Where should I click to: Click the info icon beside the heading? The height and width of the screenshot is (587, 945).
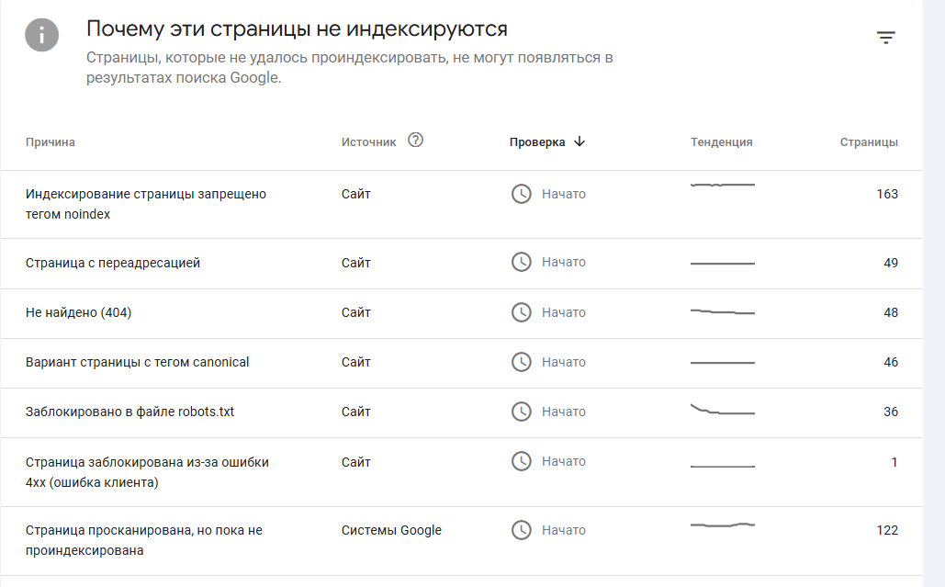click(41, 35)
